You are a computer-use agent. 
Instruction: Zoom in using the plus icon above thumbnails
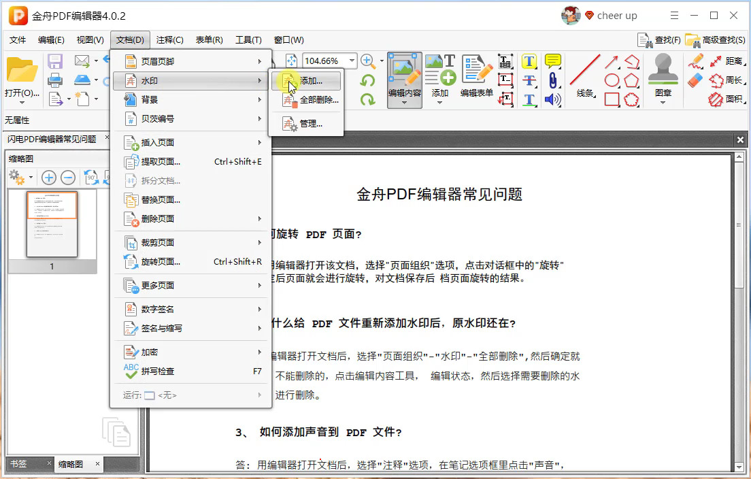pyautogui.click(x=48, y=177)
